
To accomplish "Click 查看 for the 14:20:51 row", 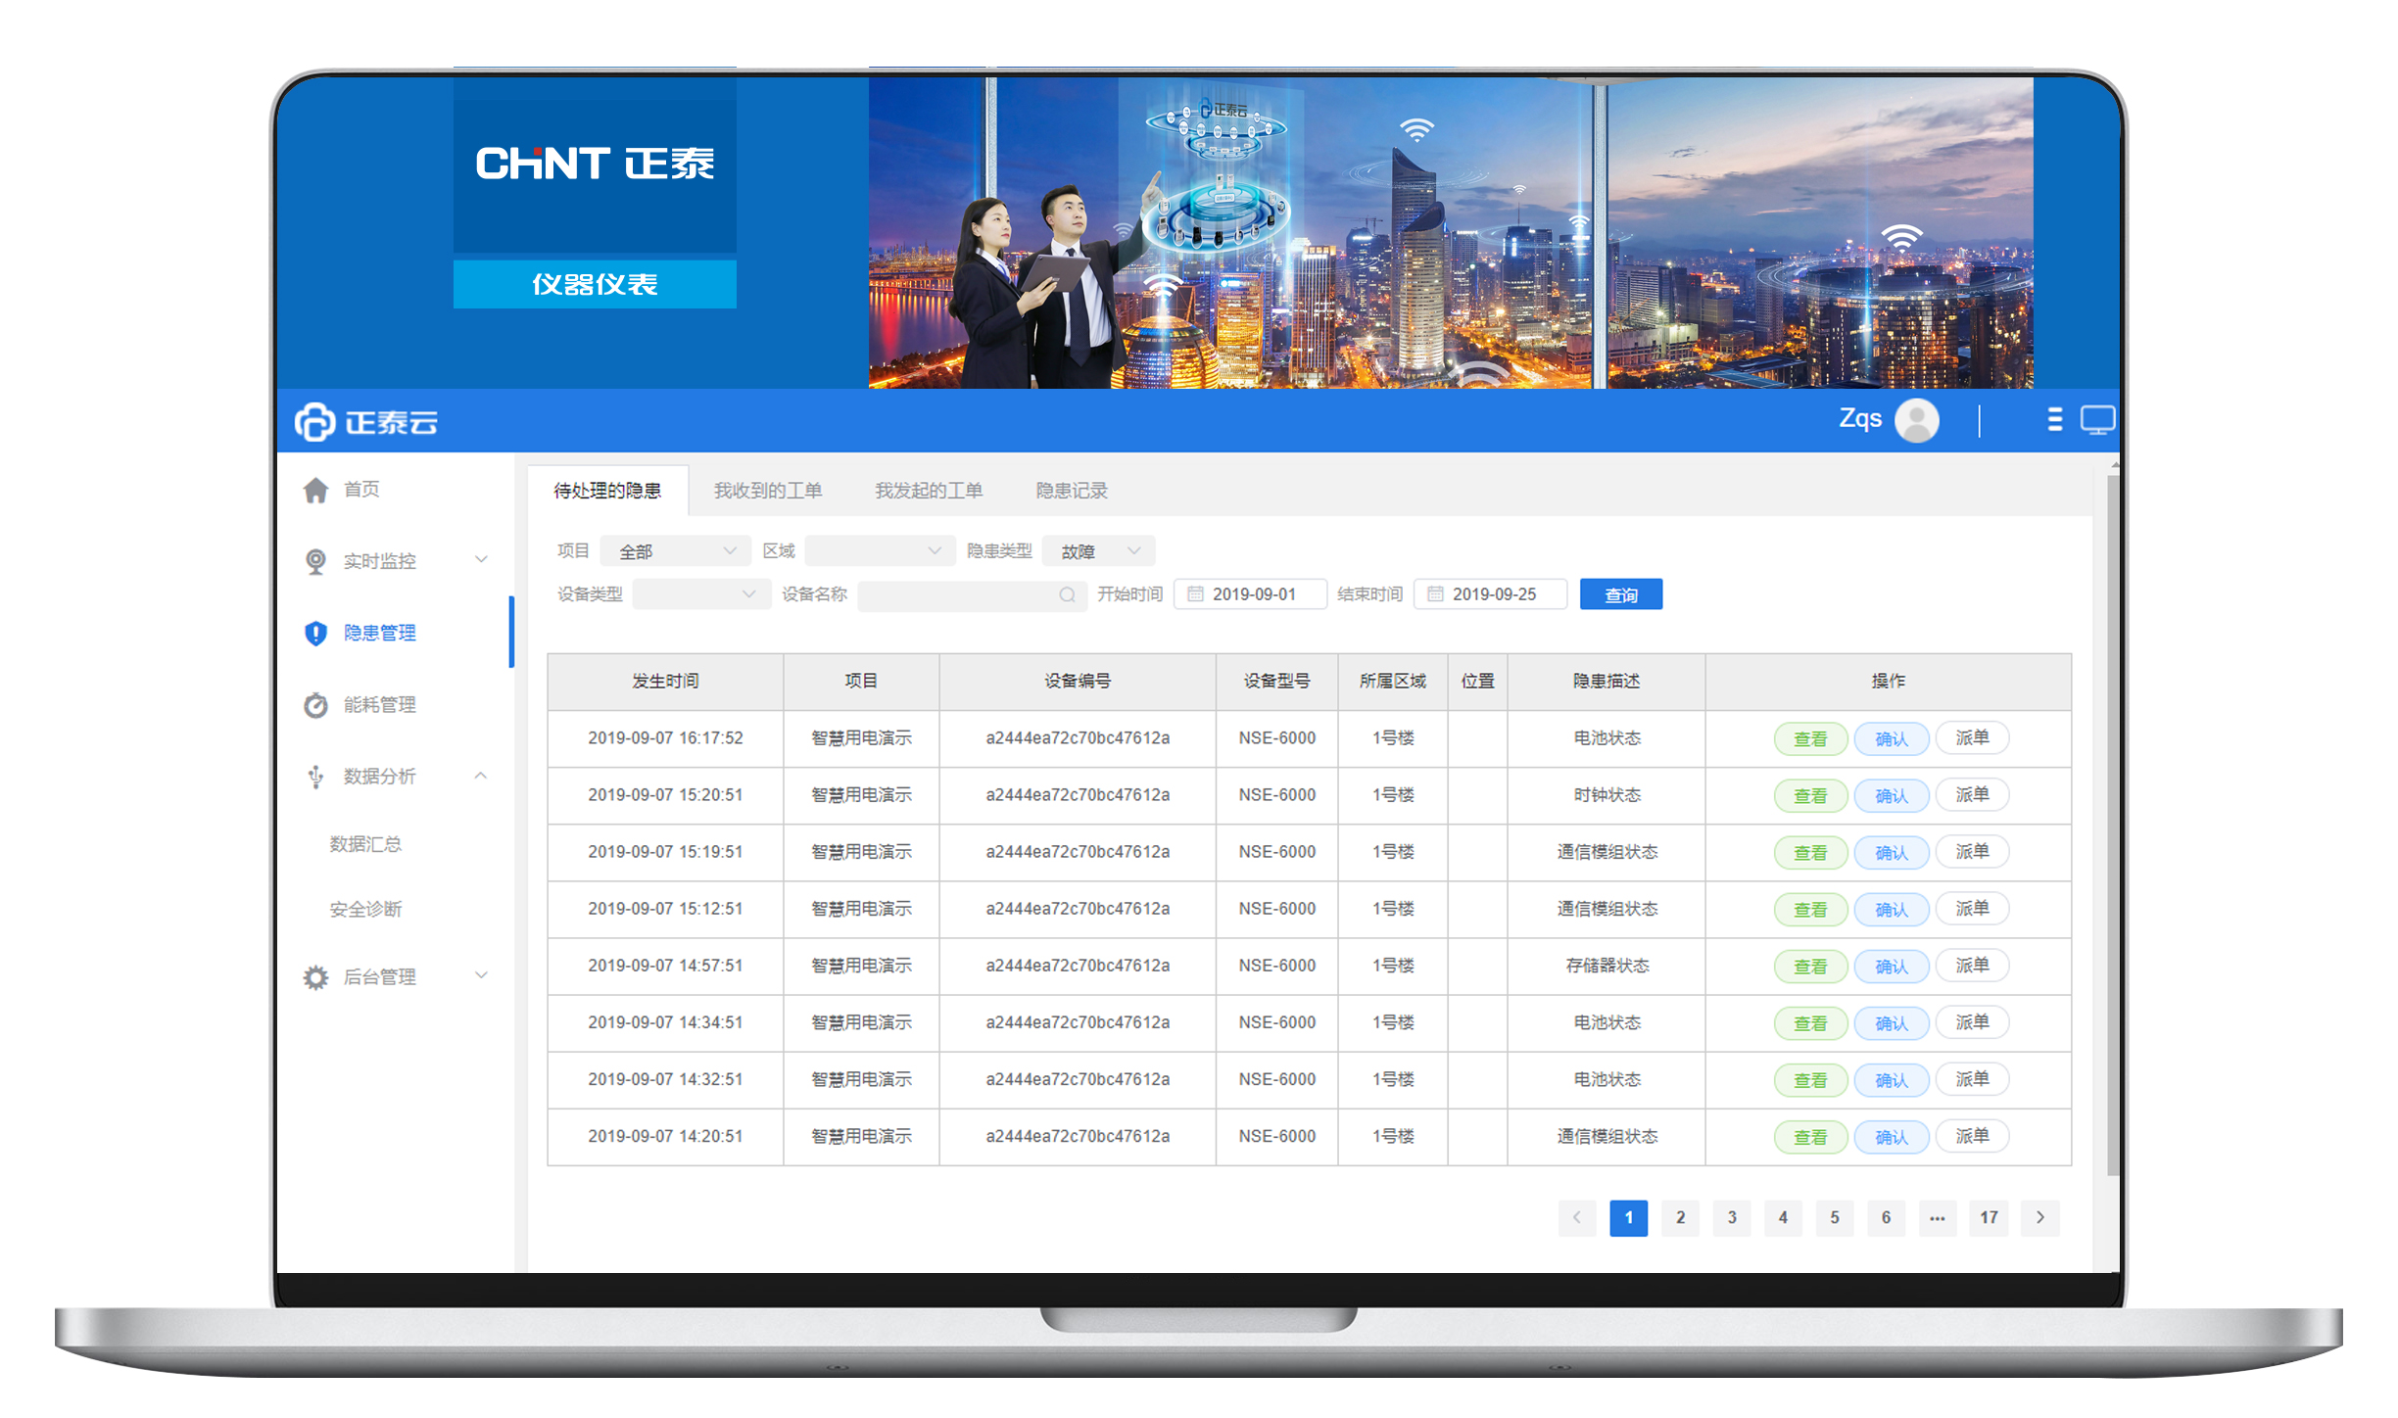I will pos(1810,1136).
